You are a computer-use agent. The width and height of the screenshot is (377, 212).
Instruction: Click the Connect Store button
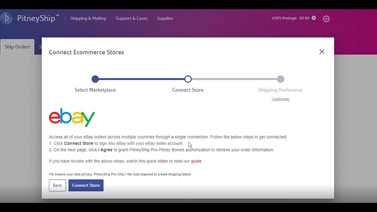coord(86,185)
